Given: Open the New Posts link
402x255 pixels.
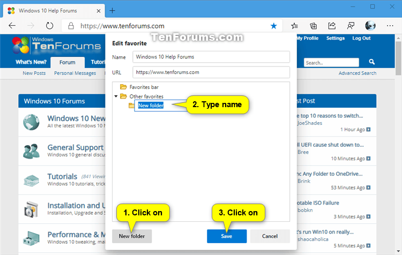Looking at the screenshot, I should pyautogui.click(x=34, y=73).
